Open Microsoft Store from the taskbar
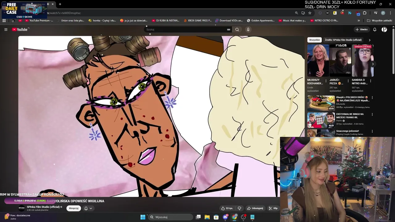 216,217
